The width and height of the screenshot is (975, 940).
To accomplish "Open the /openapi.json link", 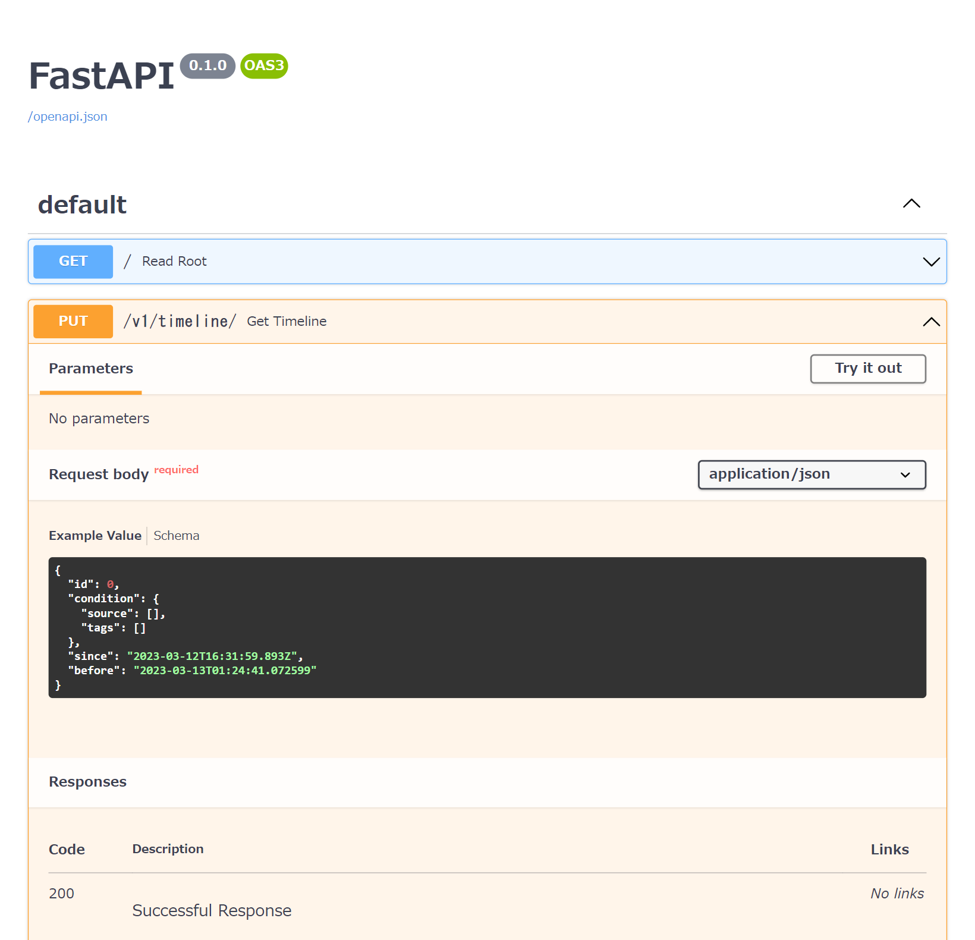I will point(68,117).
